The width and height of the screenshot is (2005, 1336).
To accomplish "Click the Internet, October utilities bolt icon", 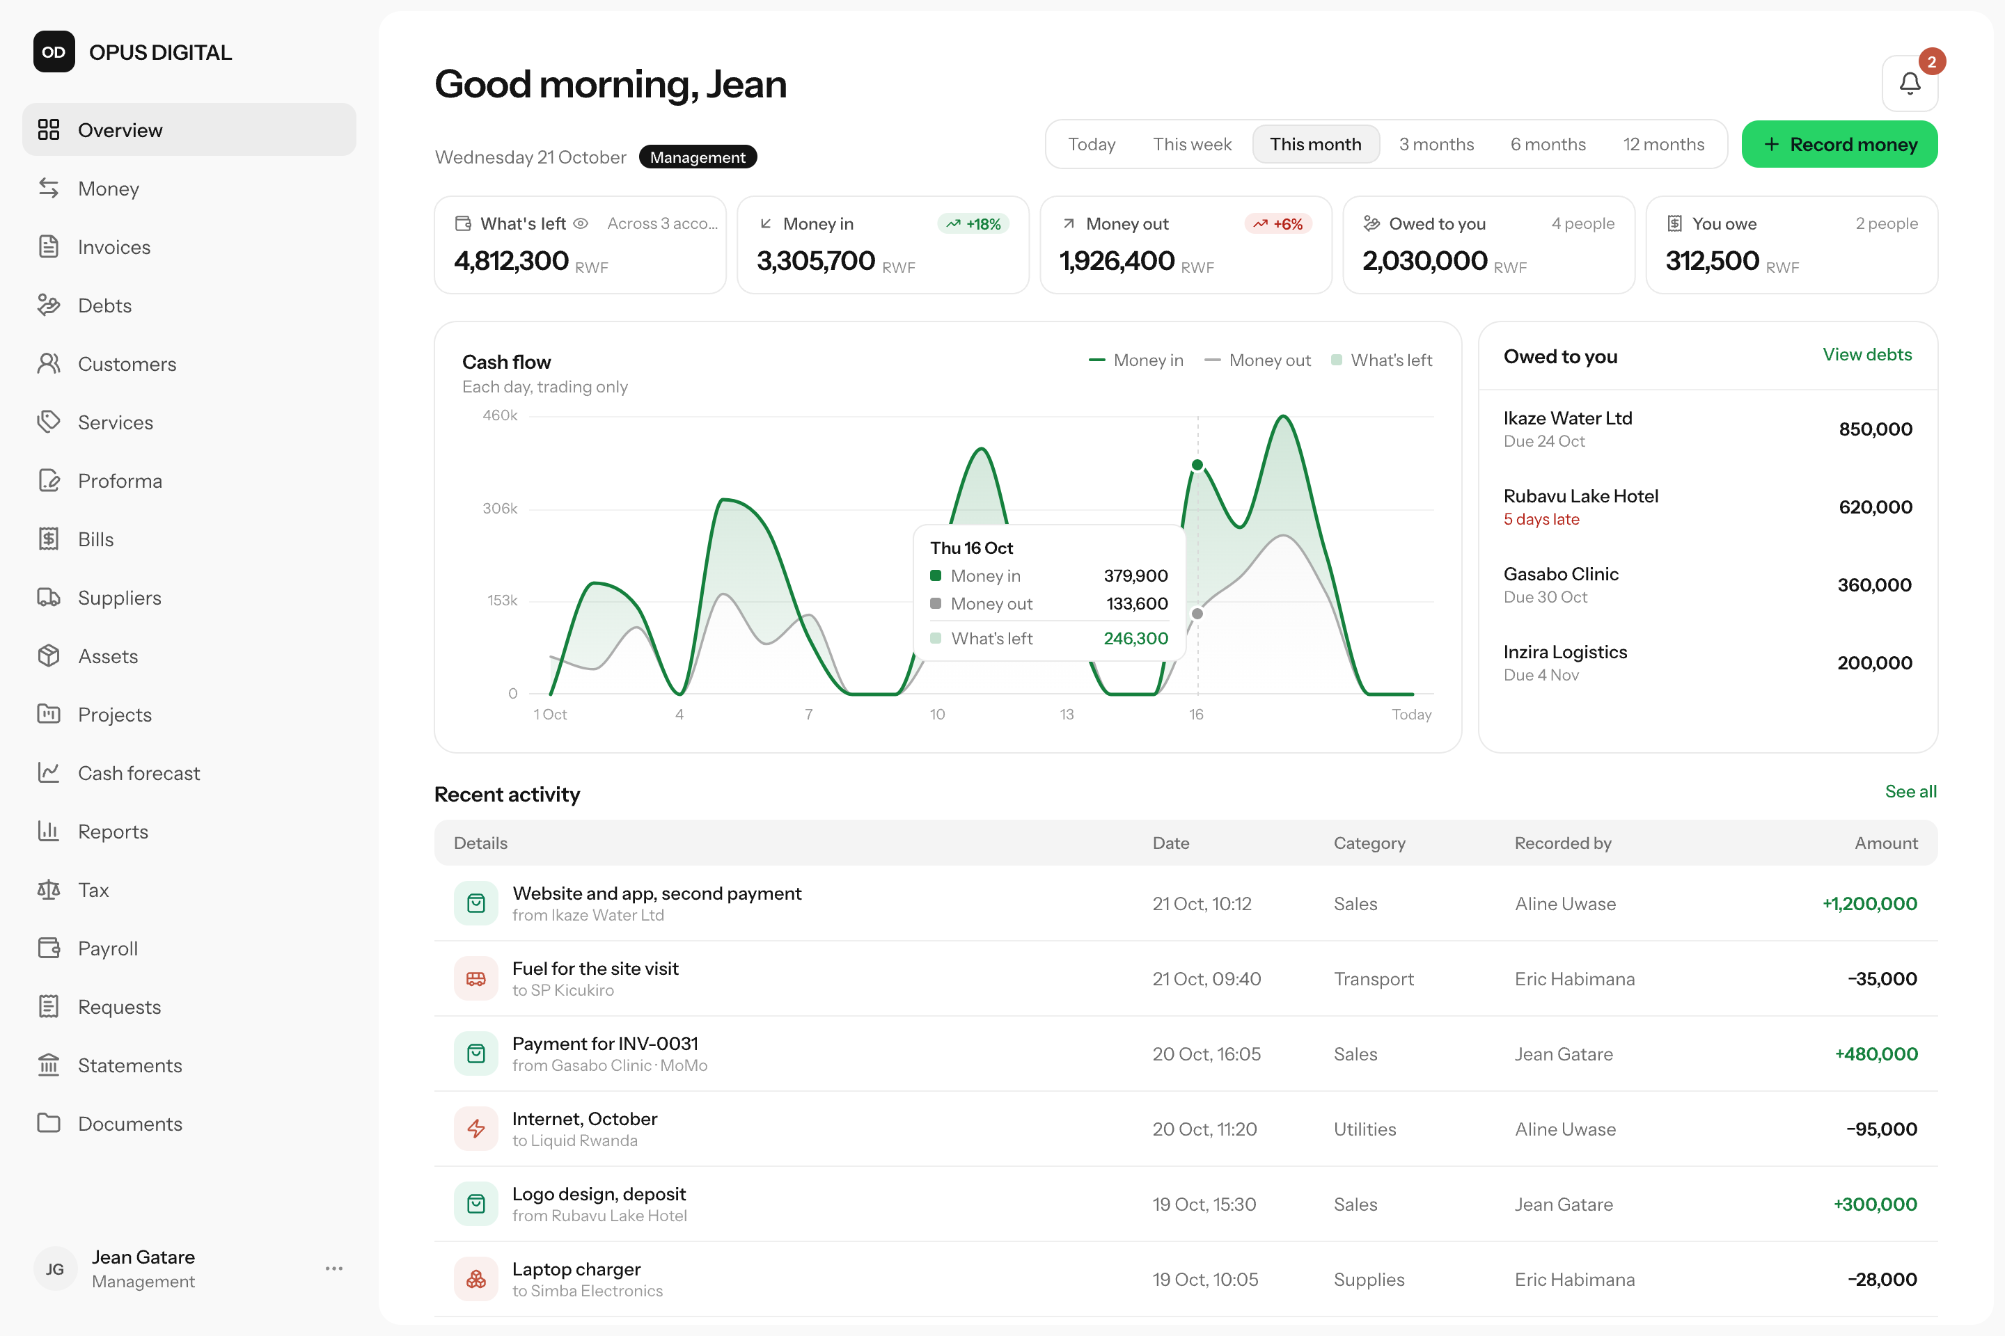I will pyautogui.click(x=475, y=1129).
